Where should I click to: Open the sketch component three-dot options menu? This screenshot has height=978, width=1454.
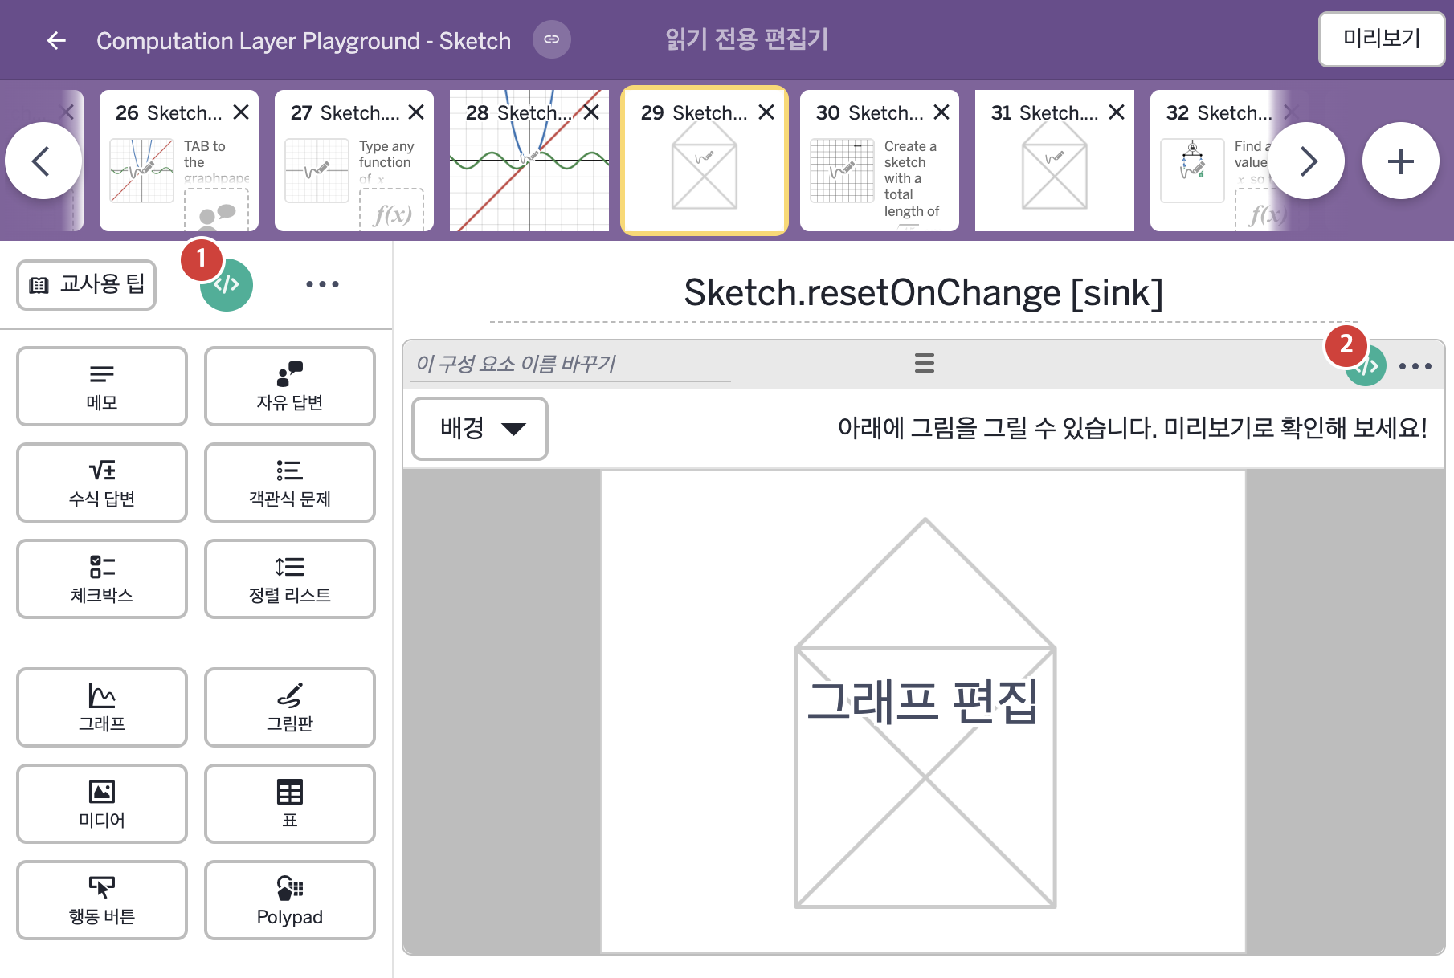(x=1415, y=366)
